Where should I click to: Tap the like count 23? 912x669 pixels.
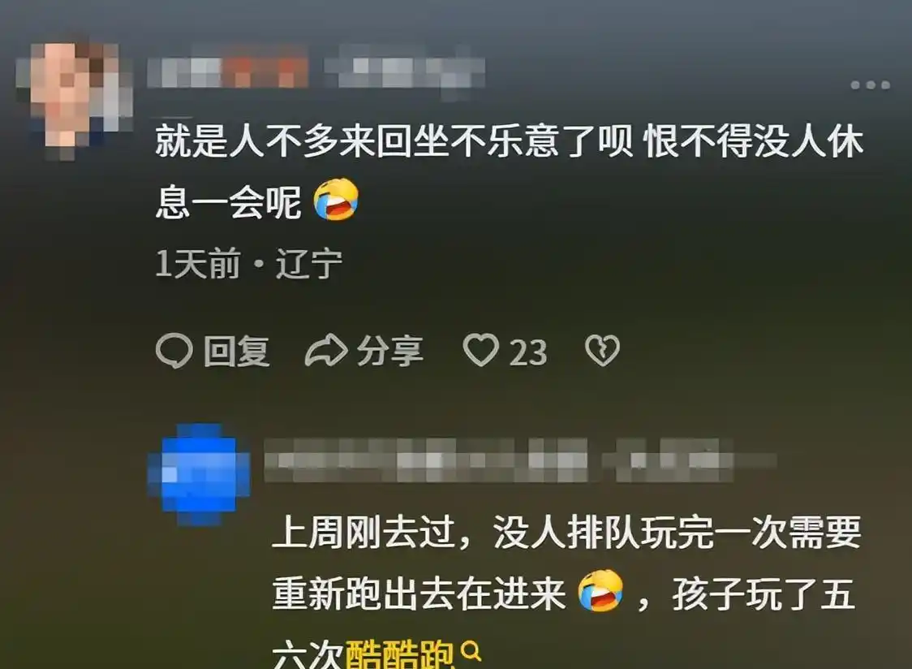point(528,352)
